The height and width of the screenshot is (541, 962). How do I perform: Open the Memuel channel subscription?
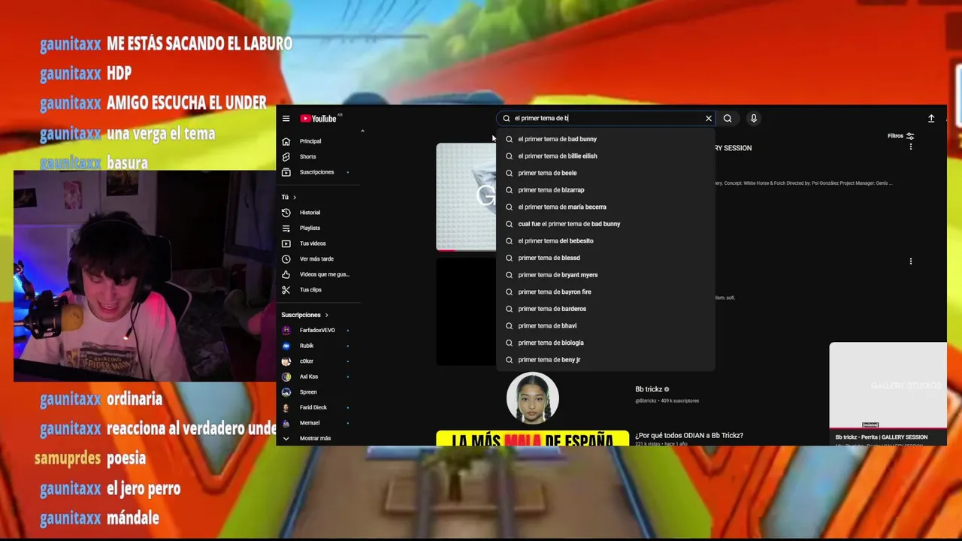click(x=310, y=423)
